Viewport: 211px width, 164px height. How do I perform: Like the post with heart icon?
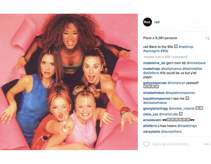[146, 144]
